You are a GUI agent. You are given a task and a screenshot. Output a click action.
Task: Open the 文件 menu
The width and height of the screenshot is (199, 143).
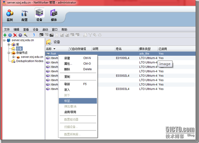click(7, 30)
